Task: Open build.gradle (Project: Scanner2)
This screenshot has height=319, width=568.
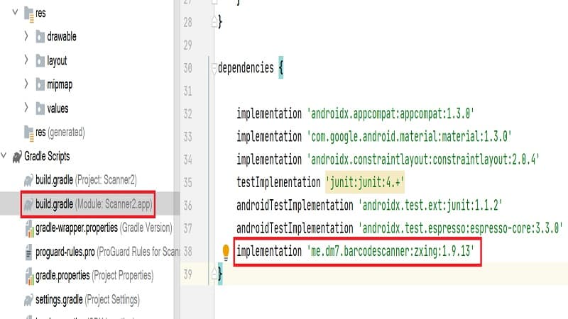Action: [90, 180]
